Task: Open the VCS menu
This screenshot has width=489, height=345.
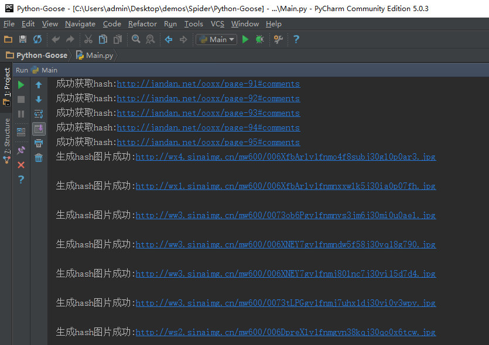Action: [x=217, y=24]
